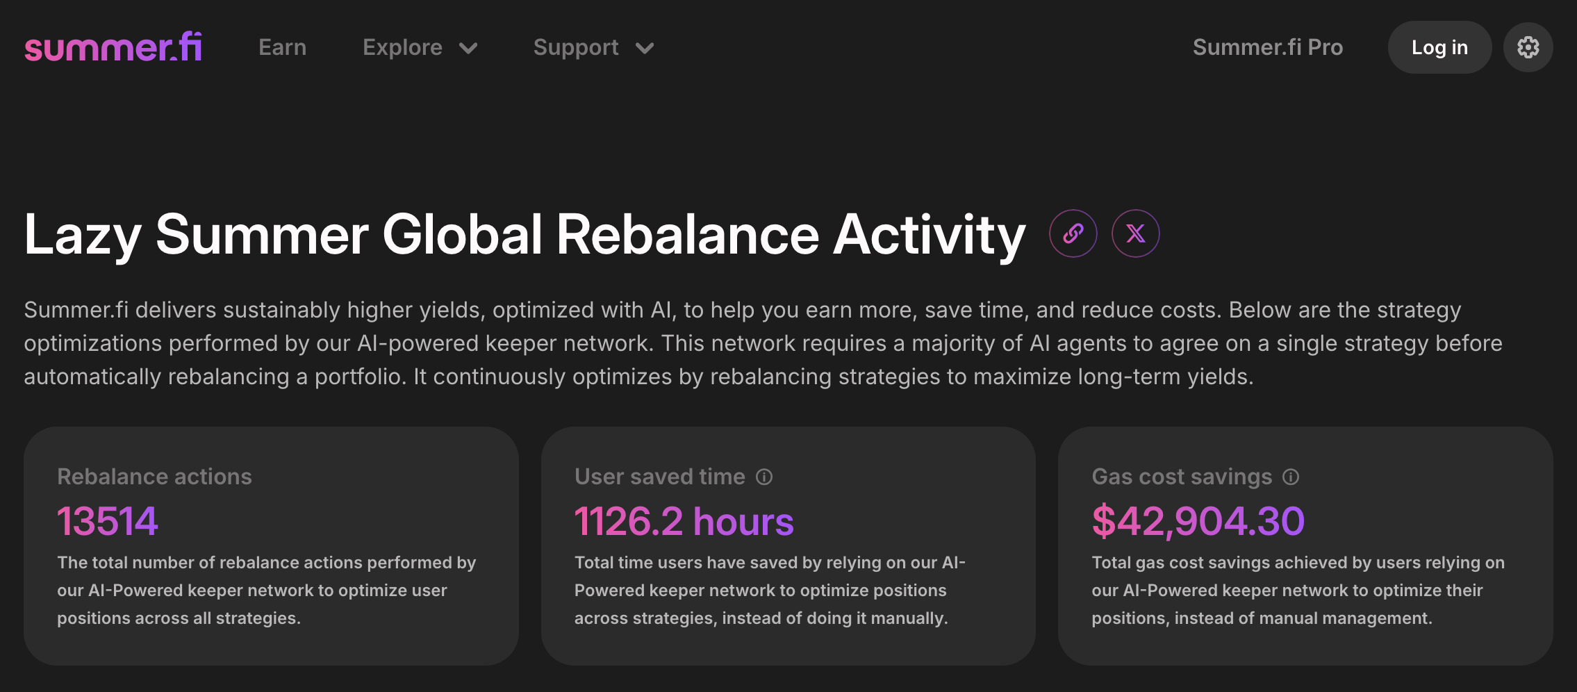Select the Rebalance actions card
Screen dimensions: 1577x692
click(x=271, y=546)
